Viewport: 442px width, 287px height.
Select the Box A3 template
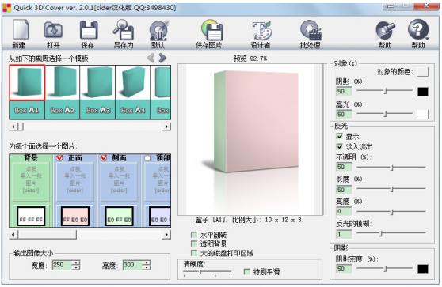97,92
